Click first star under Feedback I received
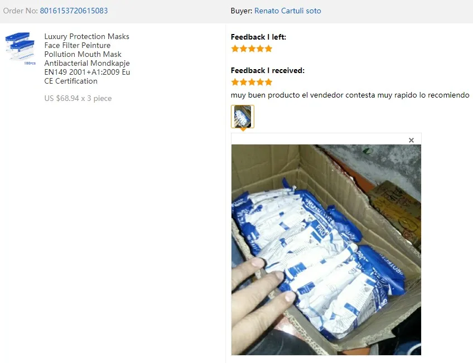 click(x=235, y=82)
